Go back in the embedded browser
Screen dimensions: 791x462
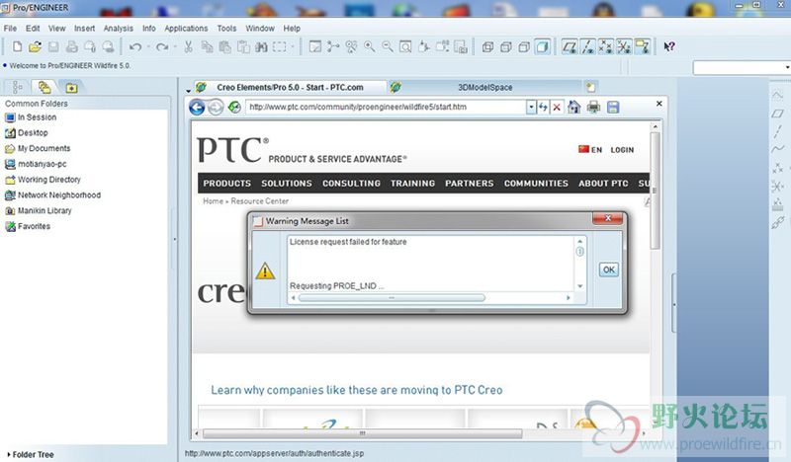(x=197, y=107)
